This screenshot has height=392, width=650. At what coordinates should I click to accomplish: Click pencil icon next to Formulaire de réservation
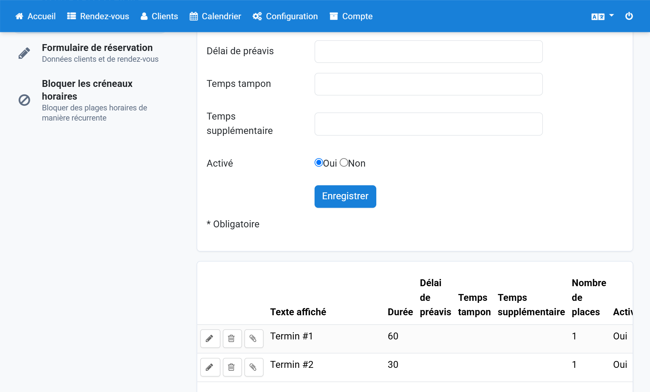[24, 53]
